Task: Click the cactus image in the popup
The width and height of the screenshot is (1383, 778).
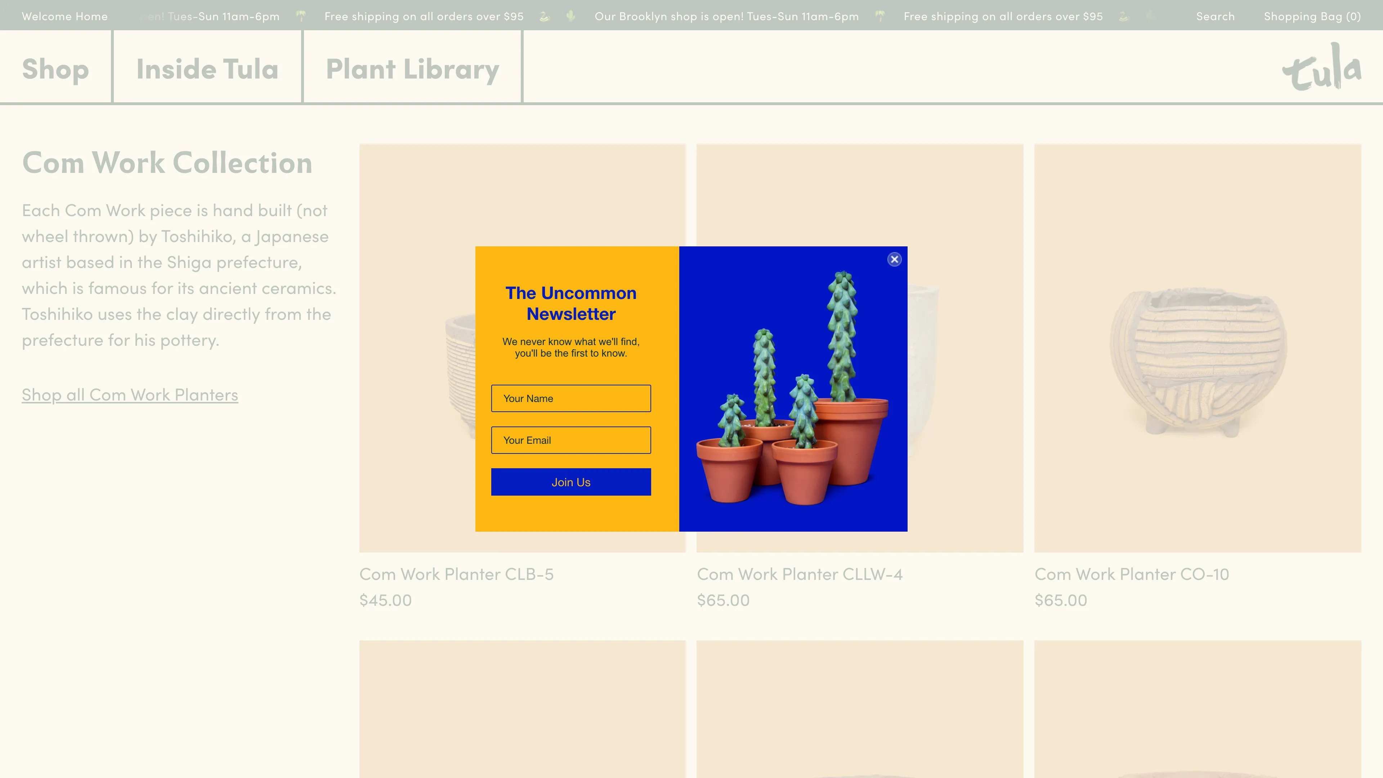Action: (x=793, y=389)
